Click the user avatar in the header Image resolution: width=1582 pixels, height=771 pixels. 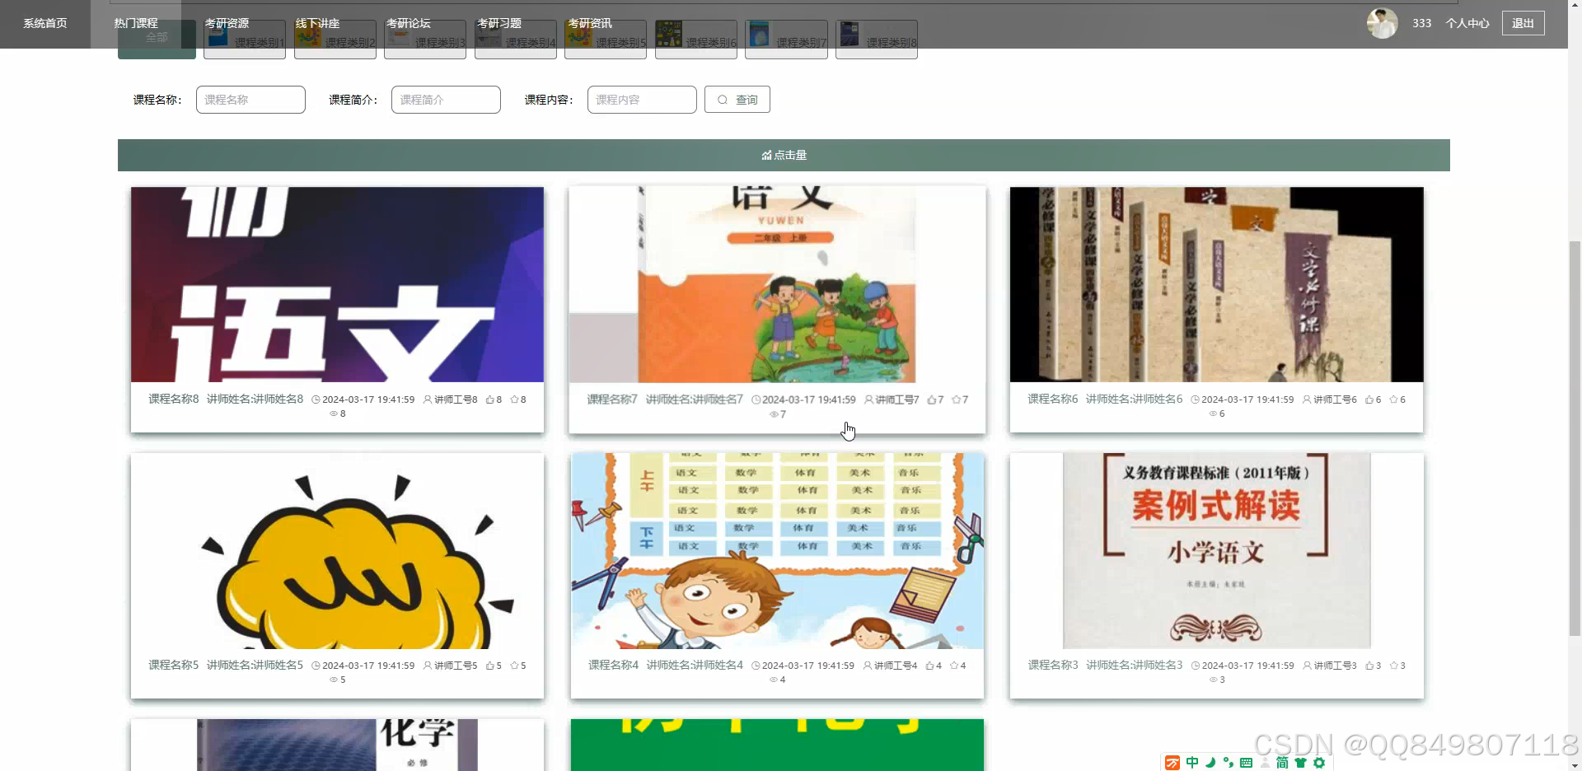tap(1382, 23)
